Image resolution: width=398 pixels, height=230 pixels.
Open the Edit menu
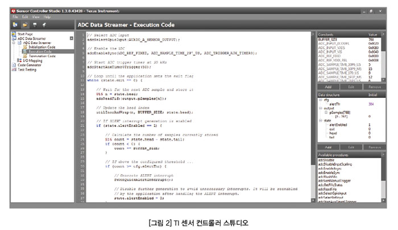(25, 17)
